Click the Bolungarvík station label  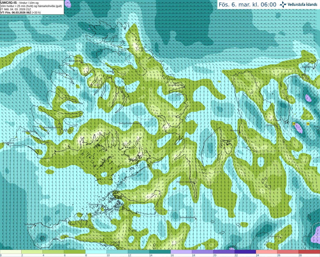point(75,61)
